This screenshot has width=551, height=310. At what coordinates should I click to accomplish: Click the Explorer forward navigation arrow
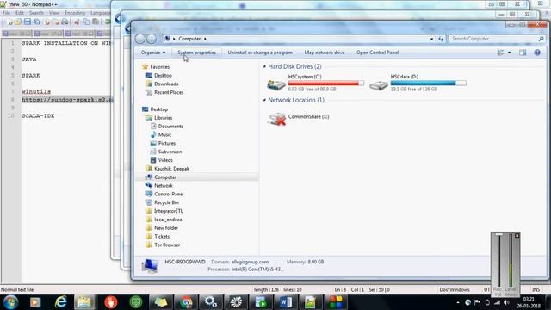tap(152, 39)
